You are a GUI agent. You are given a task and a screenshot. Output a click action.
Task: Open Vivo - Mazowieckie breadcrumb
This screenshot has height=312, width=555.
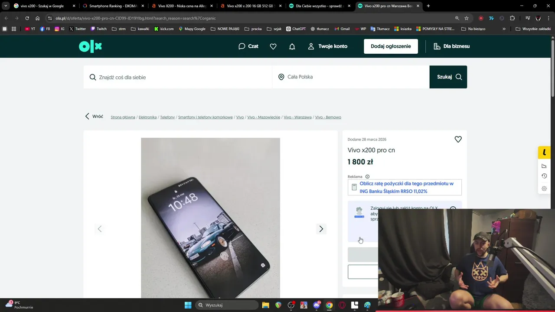coord(264,117)
